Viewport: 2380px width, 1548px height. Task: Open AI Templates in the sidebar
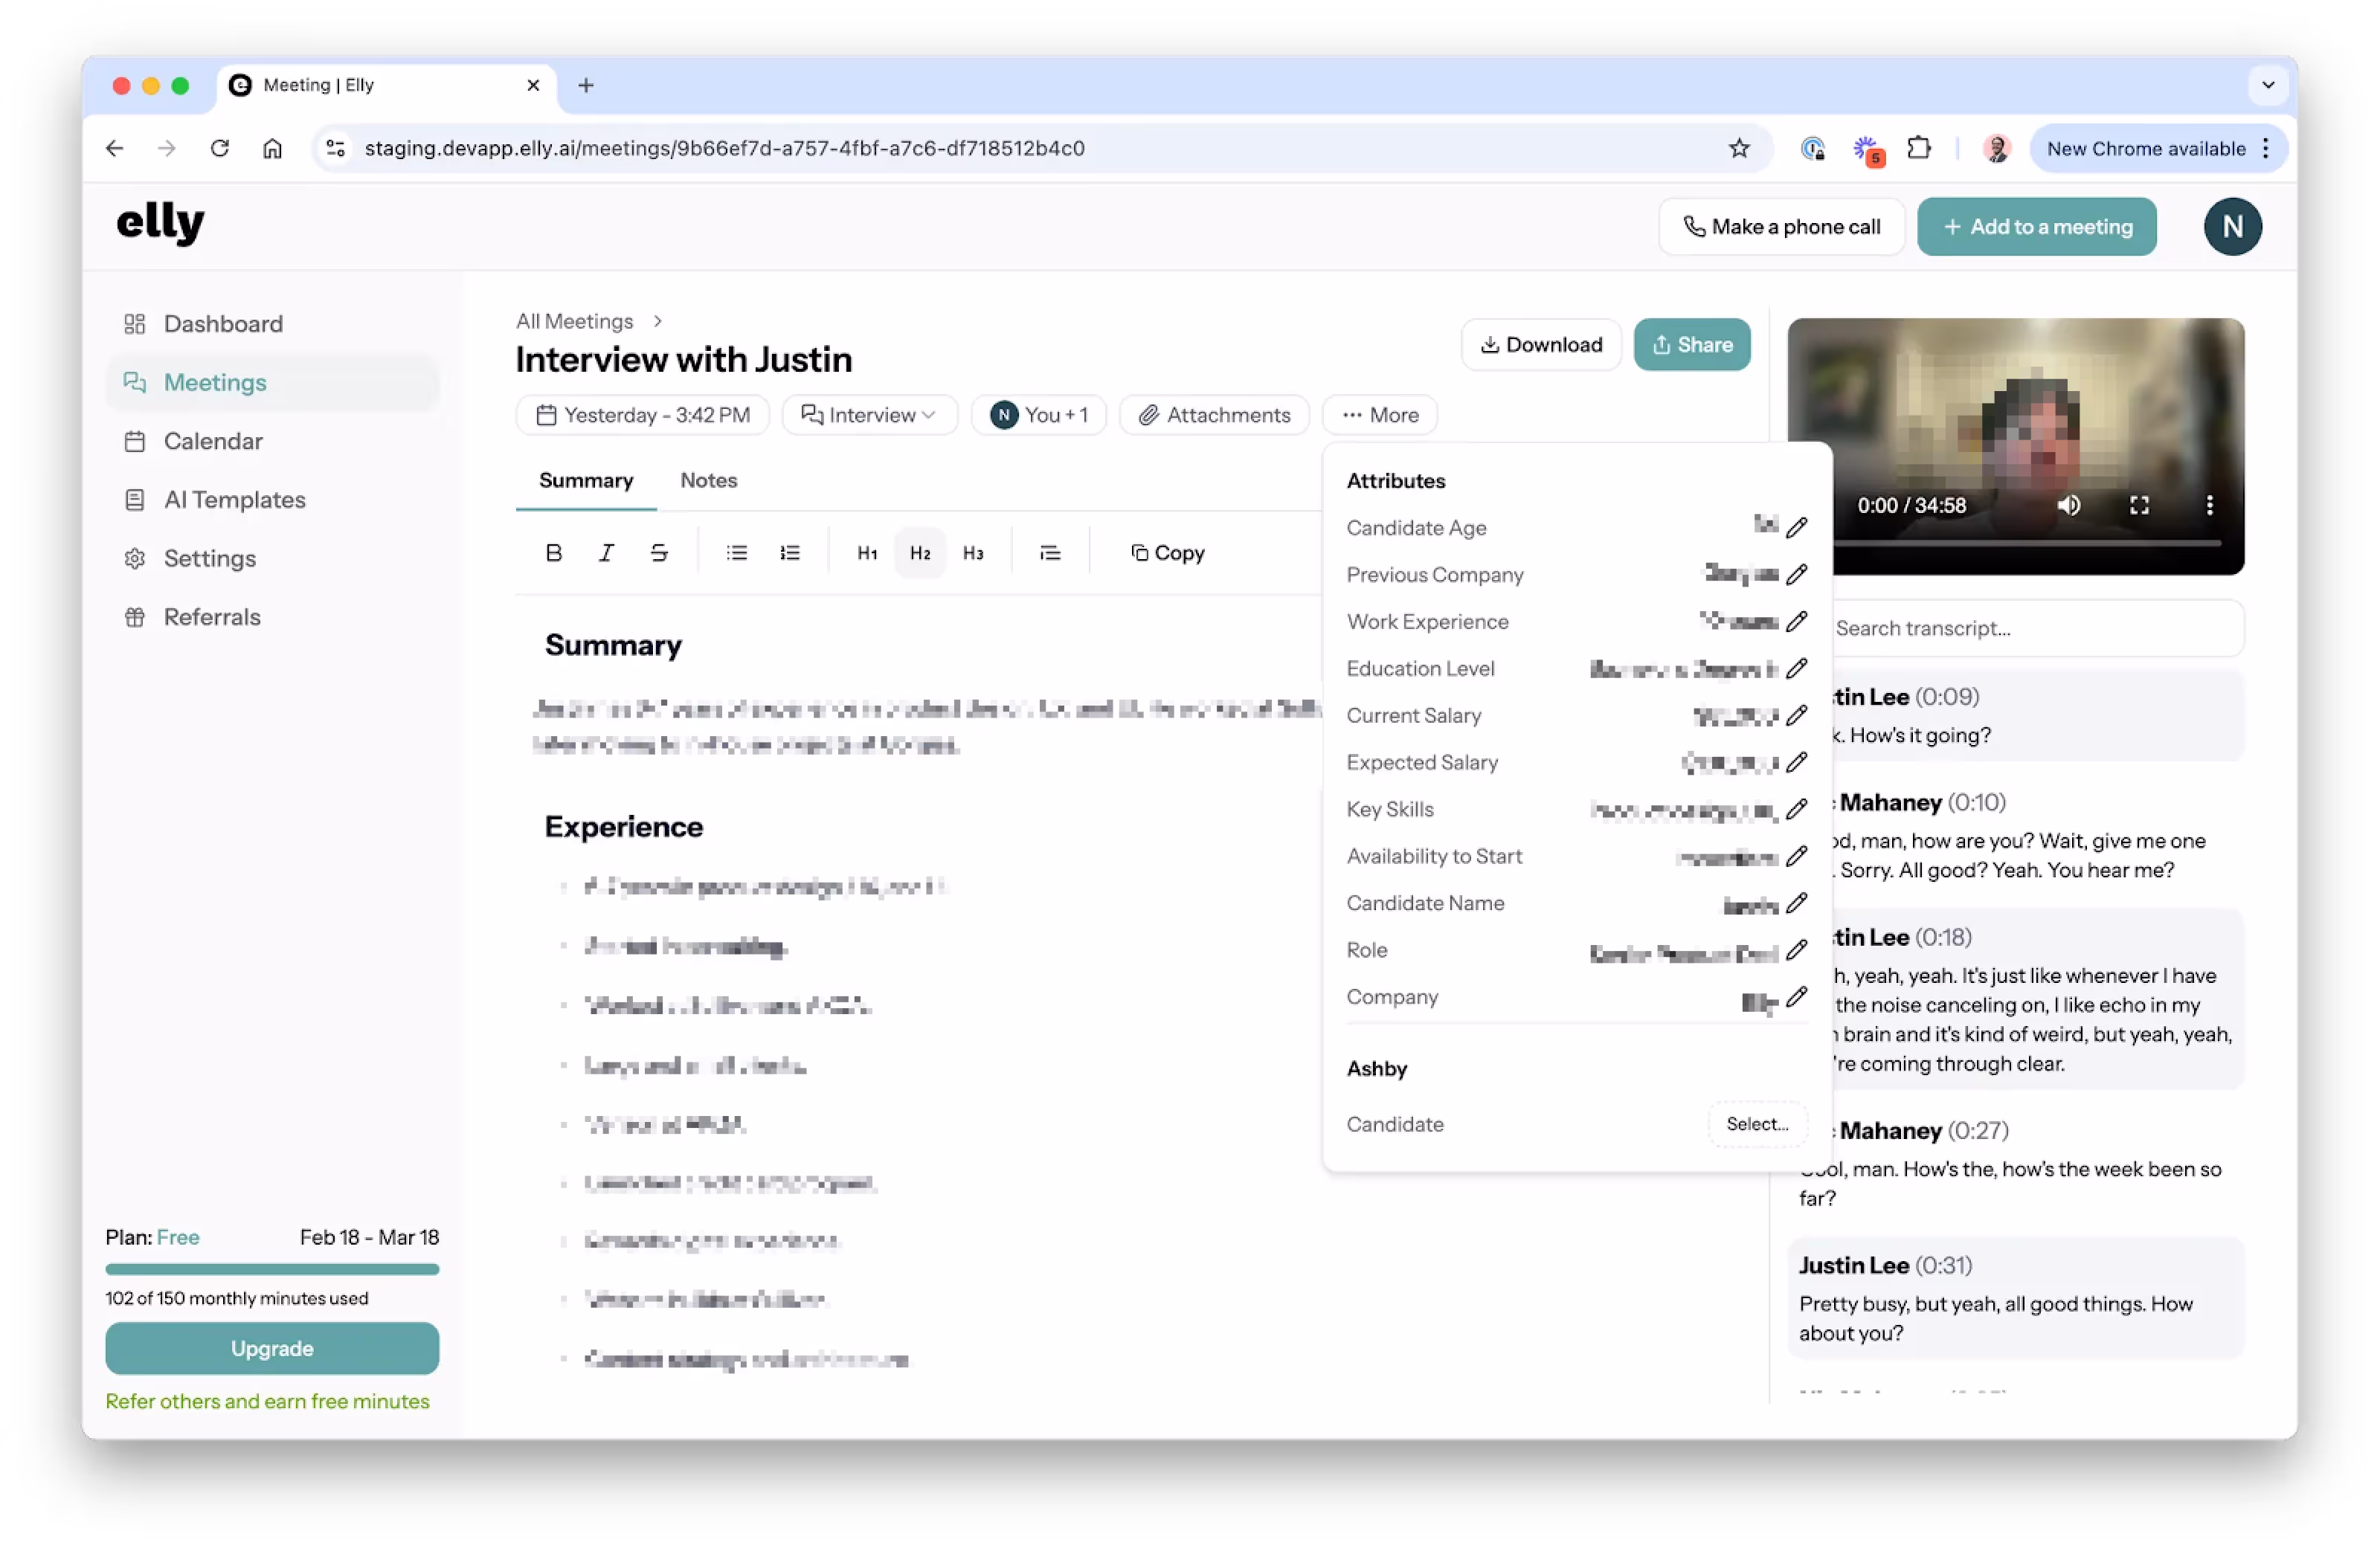[x=234, y=499]
